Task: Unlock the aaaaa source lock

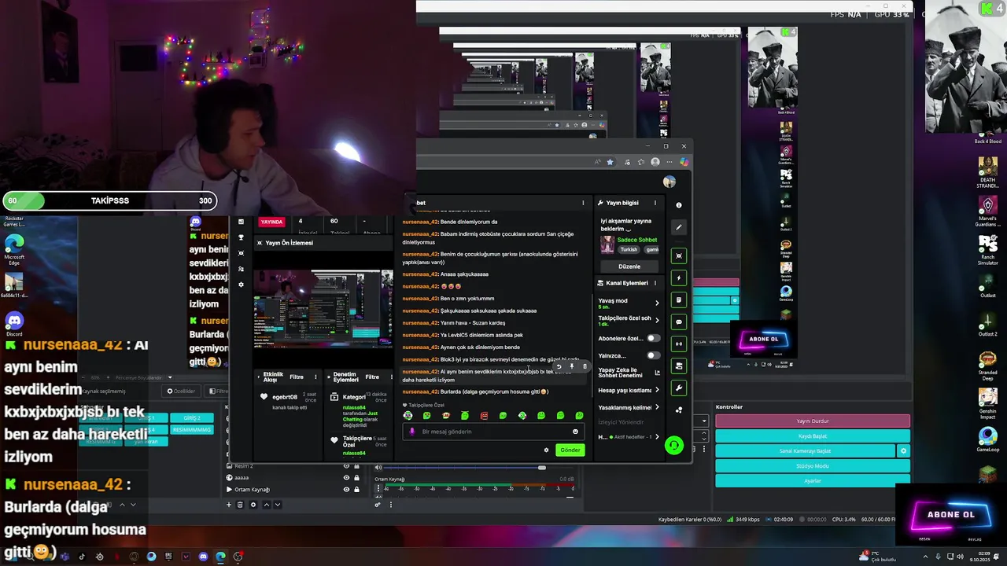Action: 356,477
